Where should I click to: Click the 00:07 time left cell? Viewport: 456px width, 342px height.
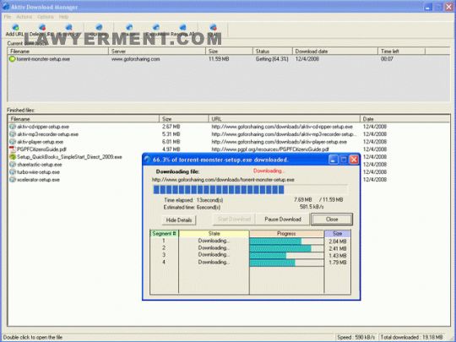(387, 59)
